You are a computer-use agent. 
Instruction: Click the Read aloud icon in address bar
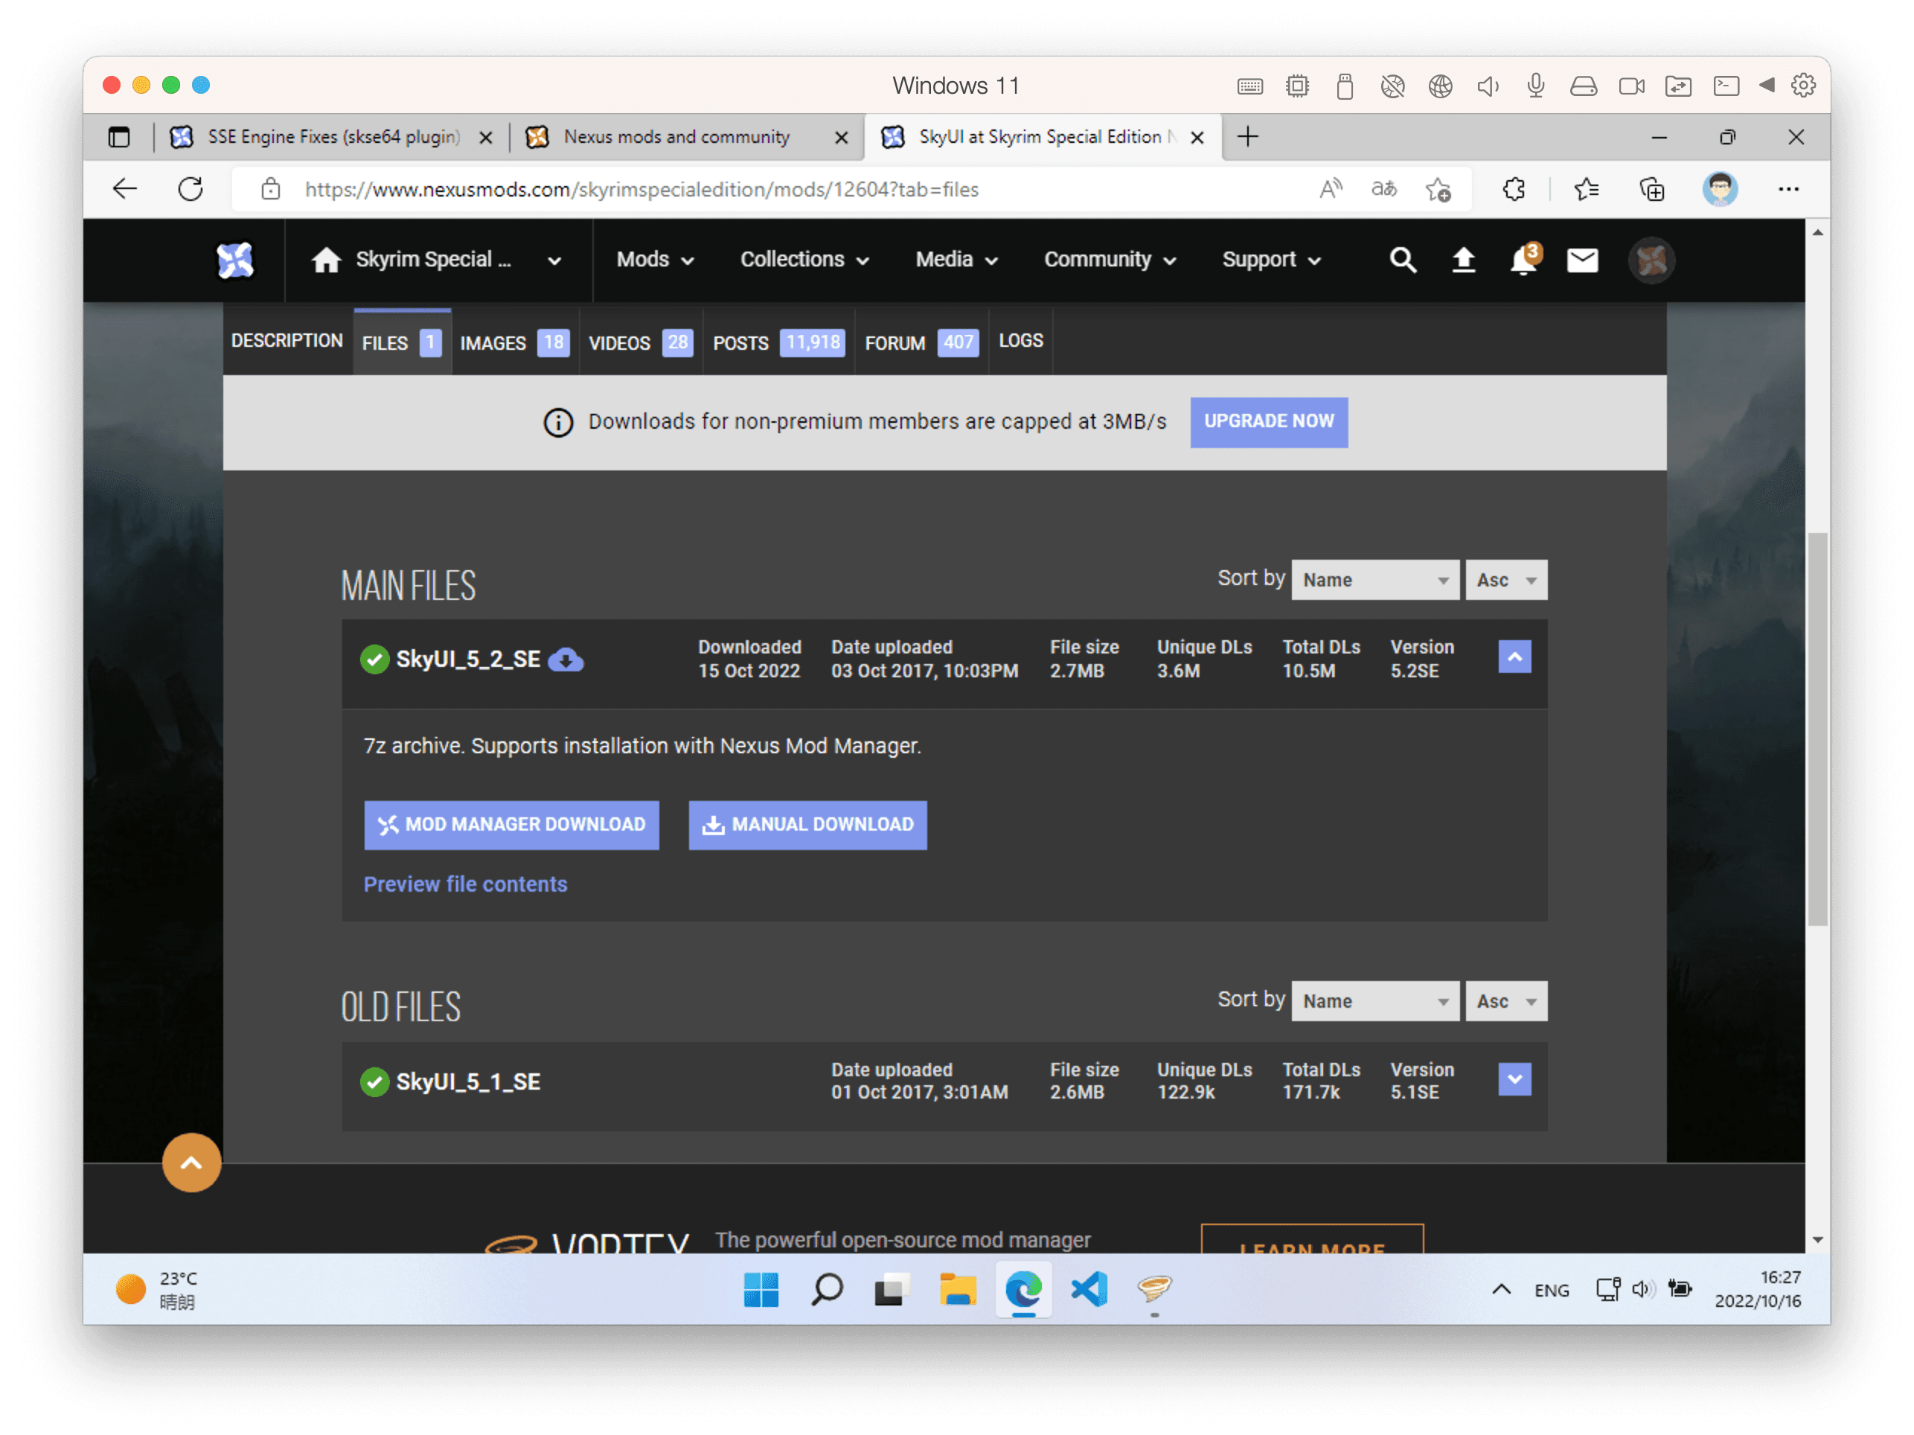click(x=1331, y=189)
